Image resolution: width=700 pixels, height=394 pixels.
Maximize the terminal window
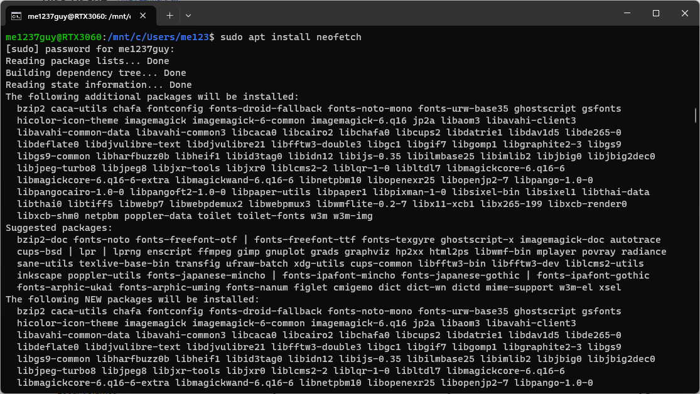point(656,13)
